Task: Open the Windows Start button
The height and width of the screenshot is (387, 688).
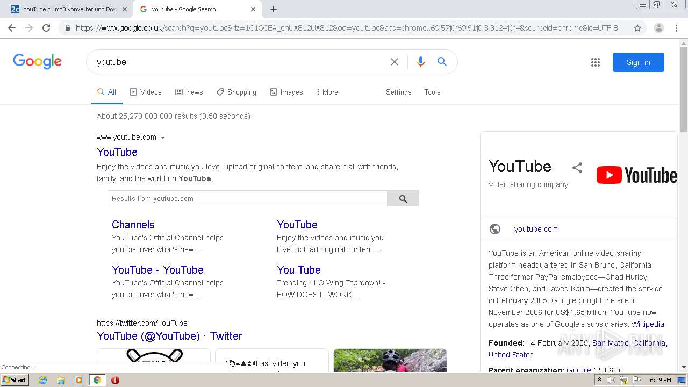Action: coord(15,380)
